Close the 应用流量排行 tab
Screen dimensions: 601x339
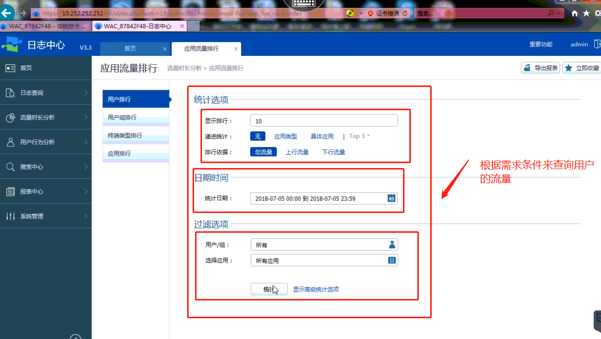pyautogui.click(x=236, y=49)
